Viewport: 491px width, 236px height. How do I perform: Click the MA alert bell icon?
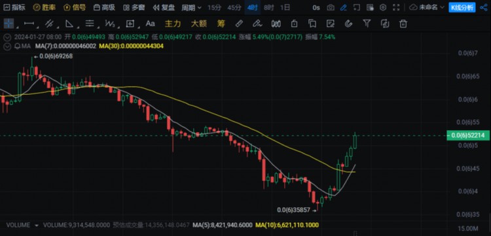(x=17, y=46)
